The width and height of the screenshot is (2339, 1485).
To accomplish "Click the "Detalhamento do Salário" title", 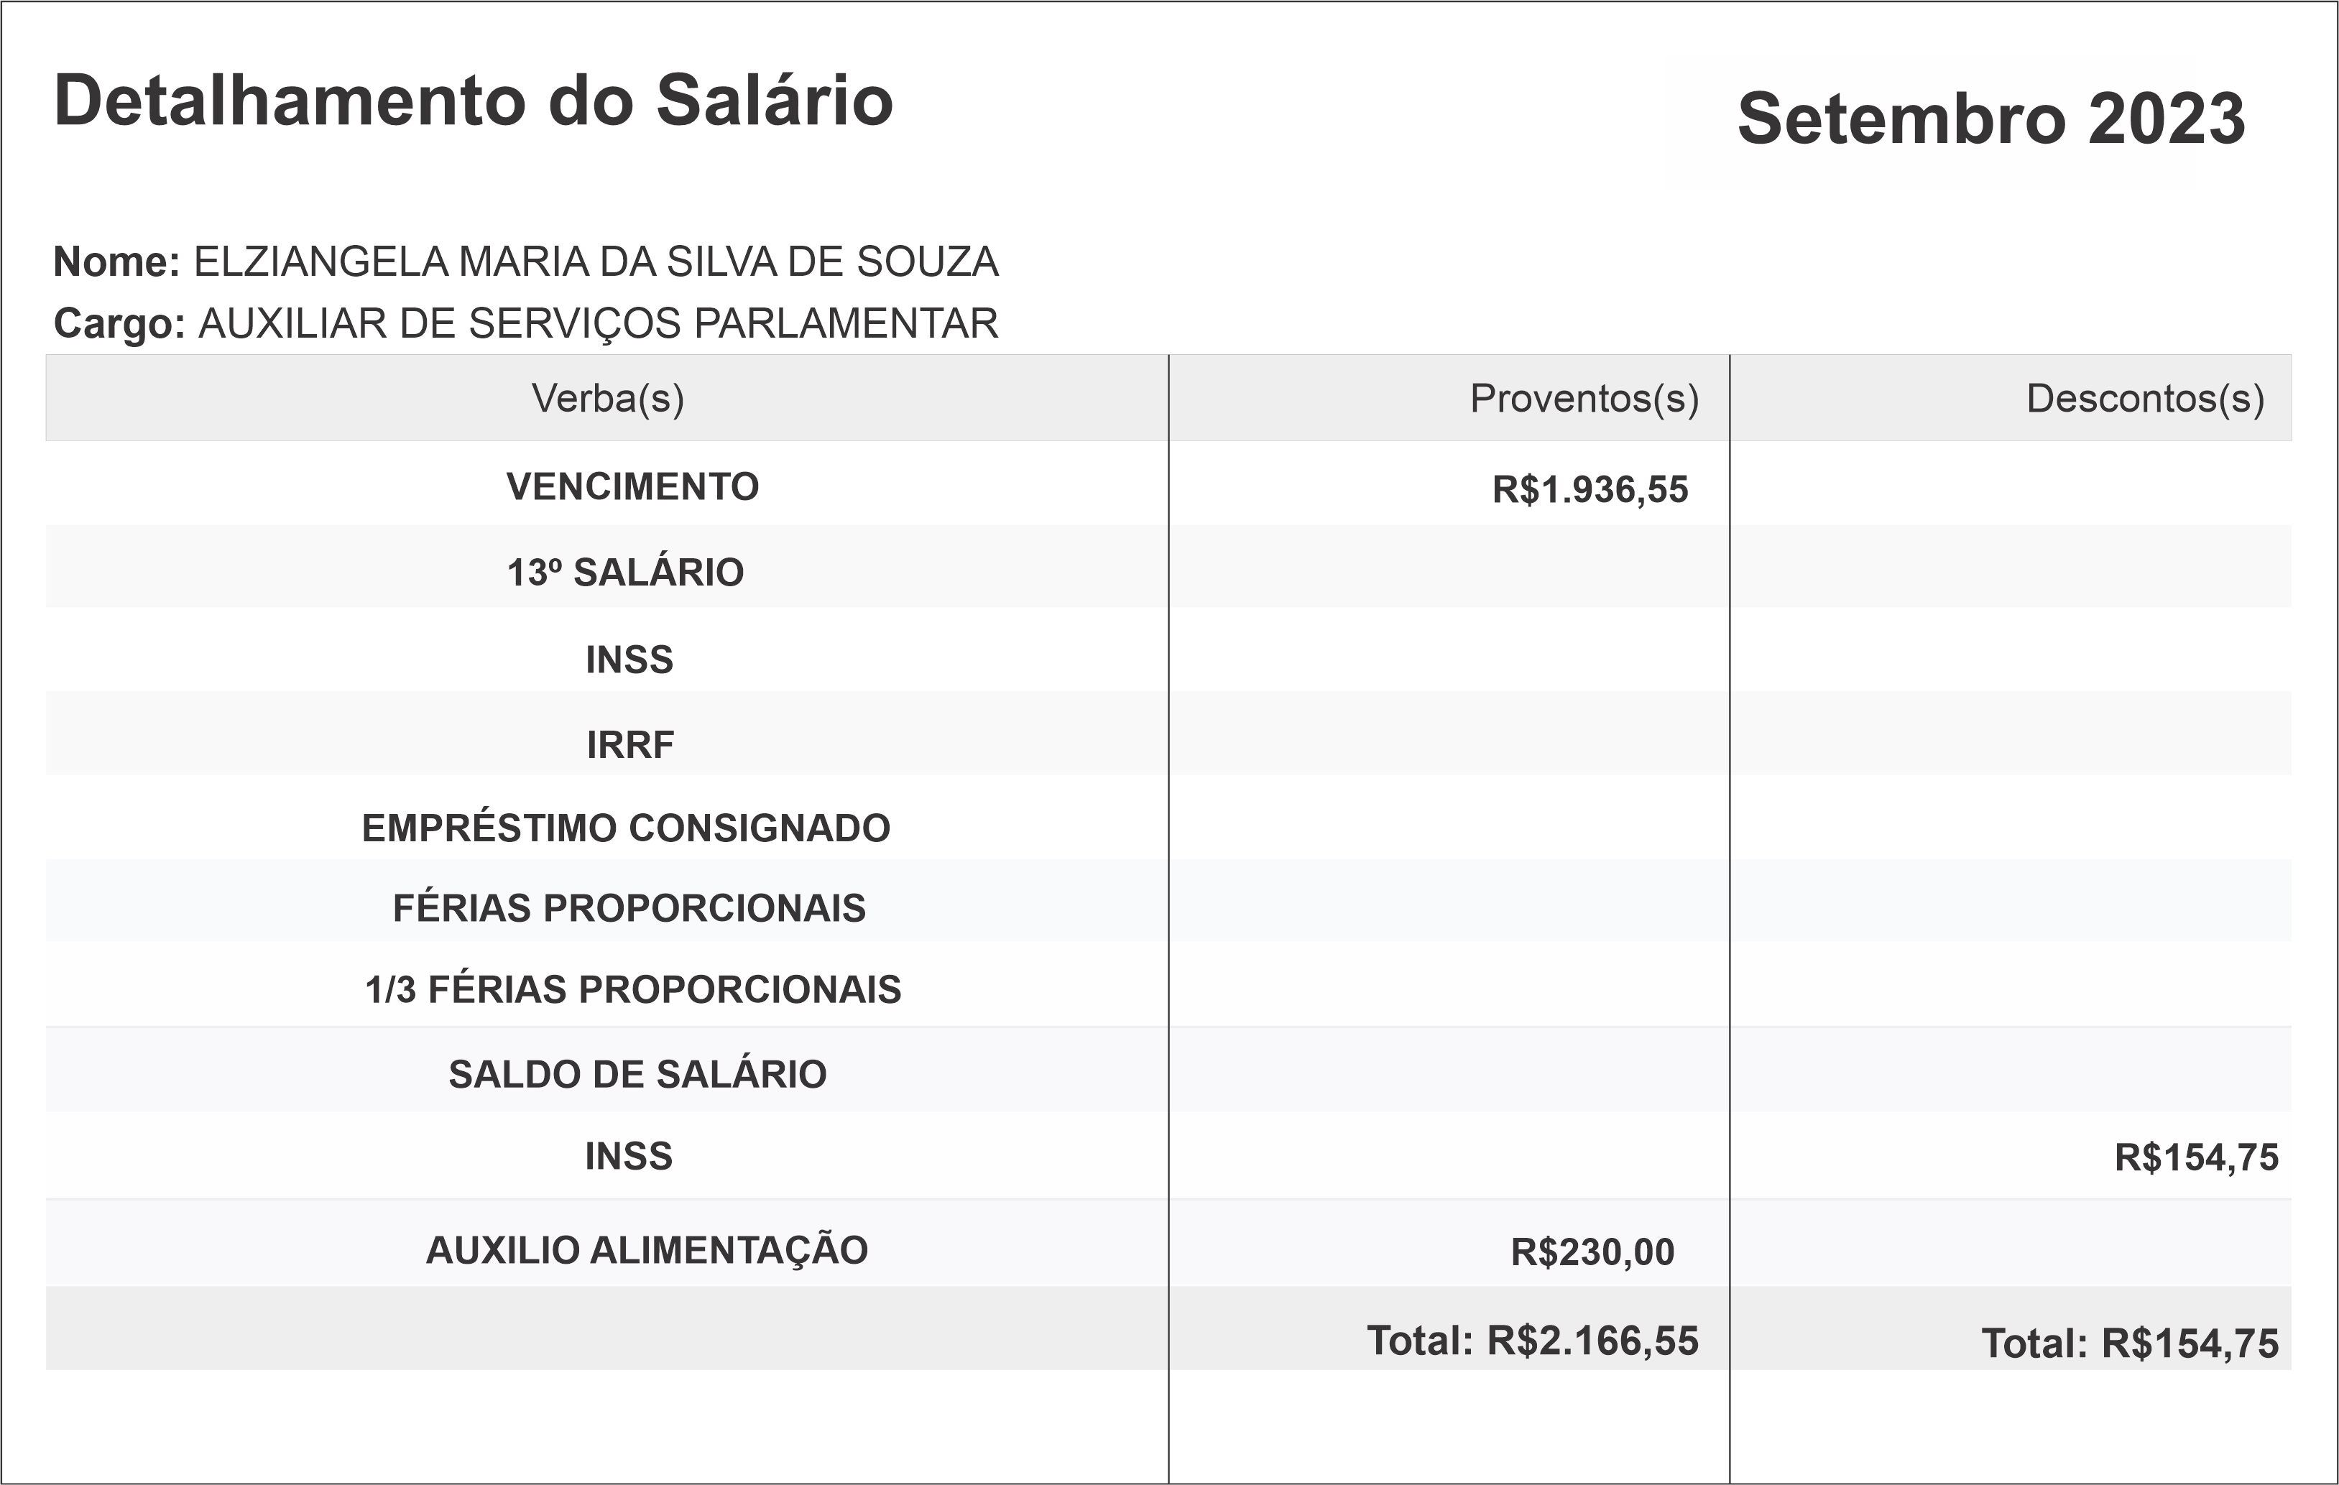I will [x=473, y=101].
